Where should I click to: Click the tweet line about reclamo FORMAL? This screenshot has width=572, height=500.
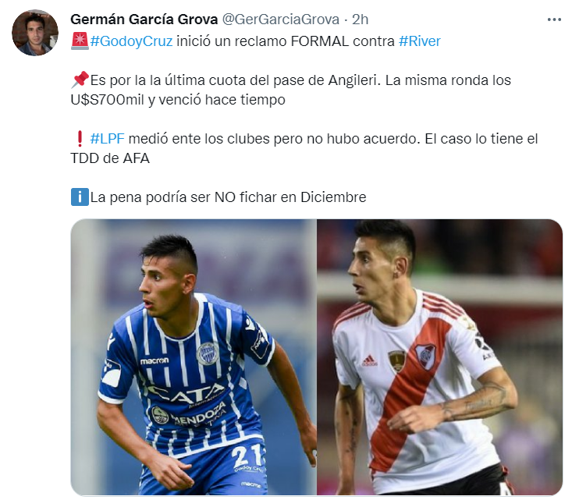255,41
